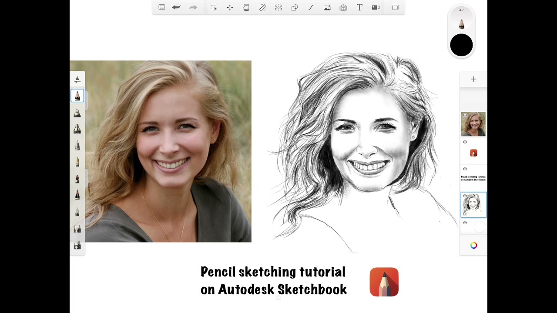This screenshot has height=313, width=557.
Task: Open the ruler Guides tool
Action: (x=262, y=7)
